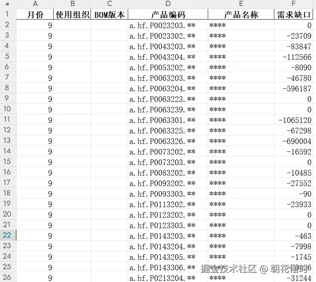Select row 22 header
316x282 pixels.
click(7, 235)
